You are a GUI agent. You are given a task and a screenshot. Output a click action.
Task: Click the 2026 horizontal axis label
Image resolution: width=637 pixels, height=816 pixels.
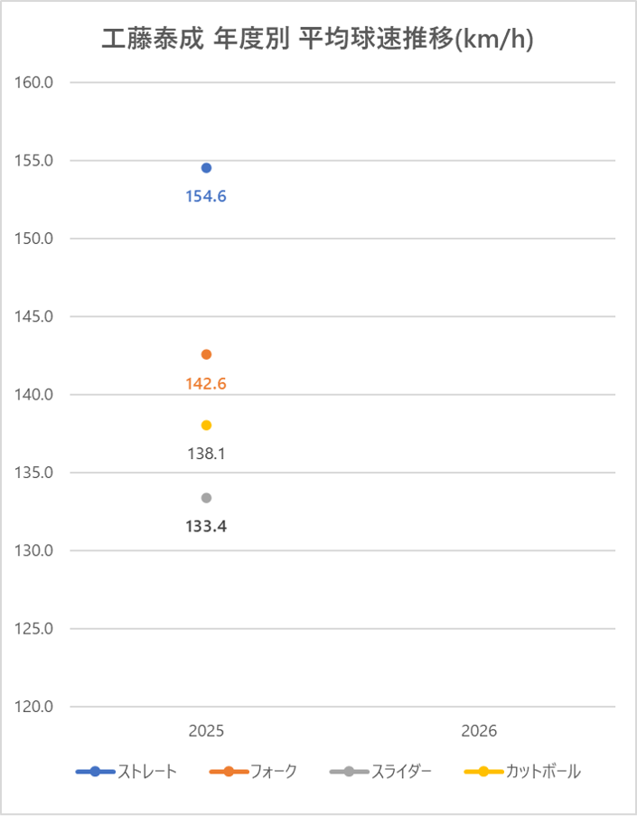point(479,730)
